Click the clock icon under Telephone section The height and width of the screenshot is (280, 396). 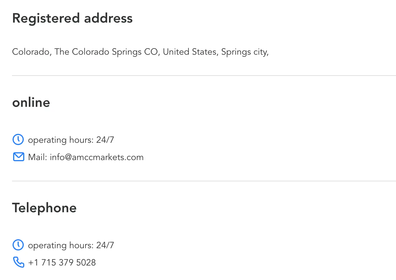coord(18,245)
